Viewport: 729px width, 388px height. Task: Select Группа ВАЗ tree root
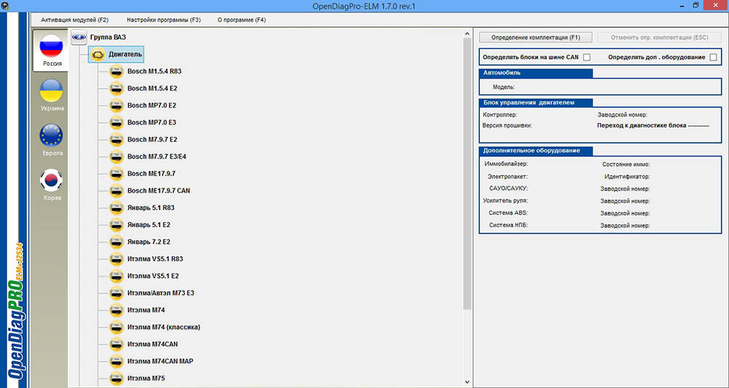click(x=108, y=37)
